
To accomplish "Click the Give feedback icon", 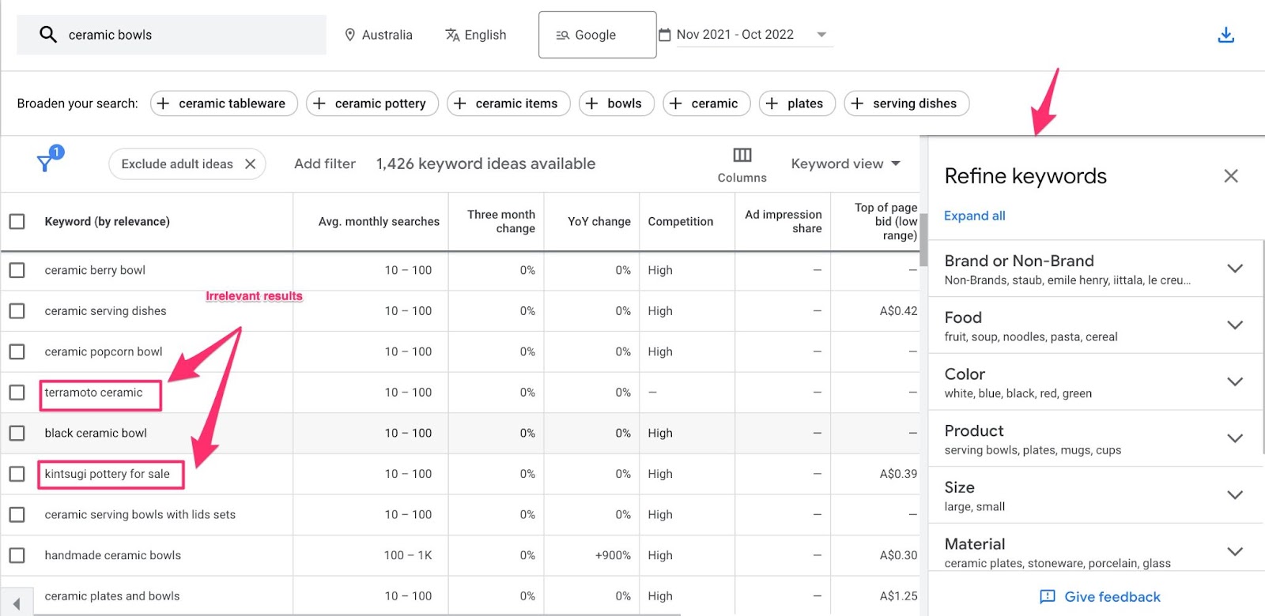I will click(1048, 596).
